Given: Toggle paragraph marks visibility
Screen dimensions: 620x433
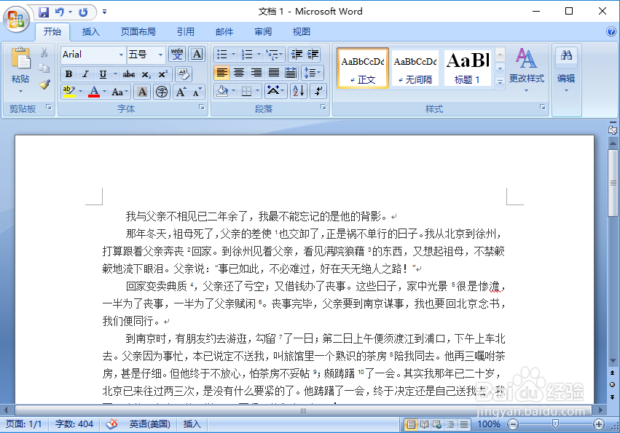Looking at the screenshot, I should [318, 91].
